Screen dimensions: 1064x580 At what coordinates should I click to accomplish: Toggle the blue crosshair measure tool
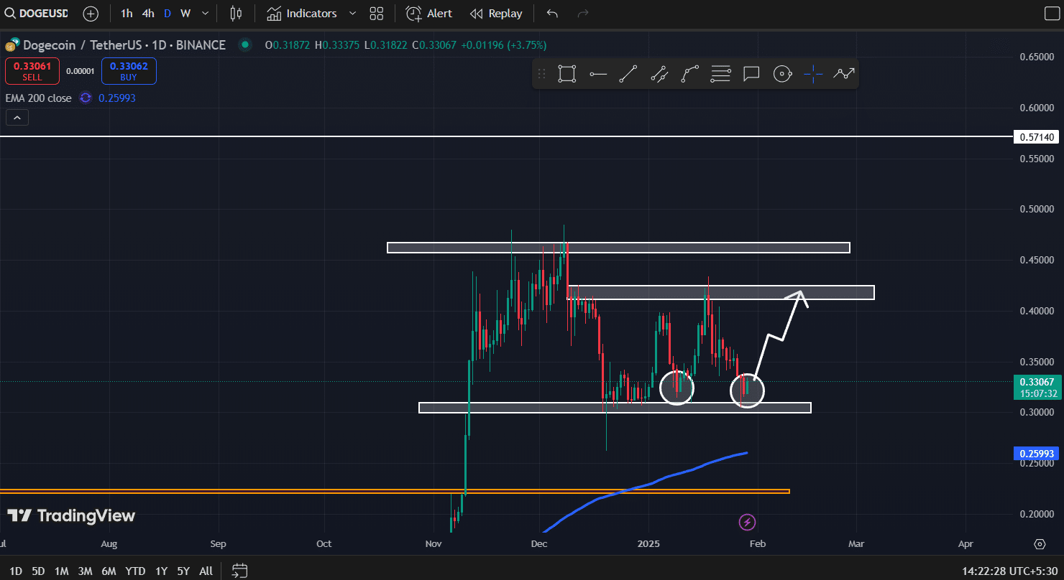[x=813, y=74]
